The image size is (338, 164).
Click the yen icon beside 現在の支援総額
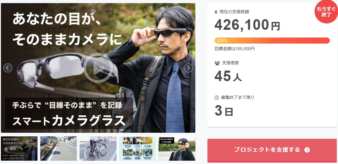tap(216, 12)
